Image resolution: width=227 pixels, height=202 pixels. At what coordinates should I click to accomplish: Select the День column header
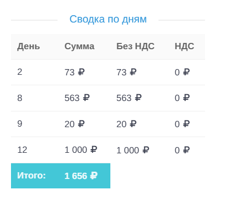pyautogui.click(x=29, y=47)
